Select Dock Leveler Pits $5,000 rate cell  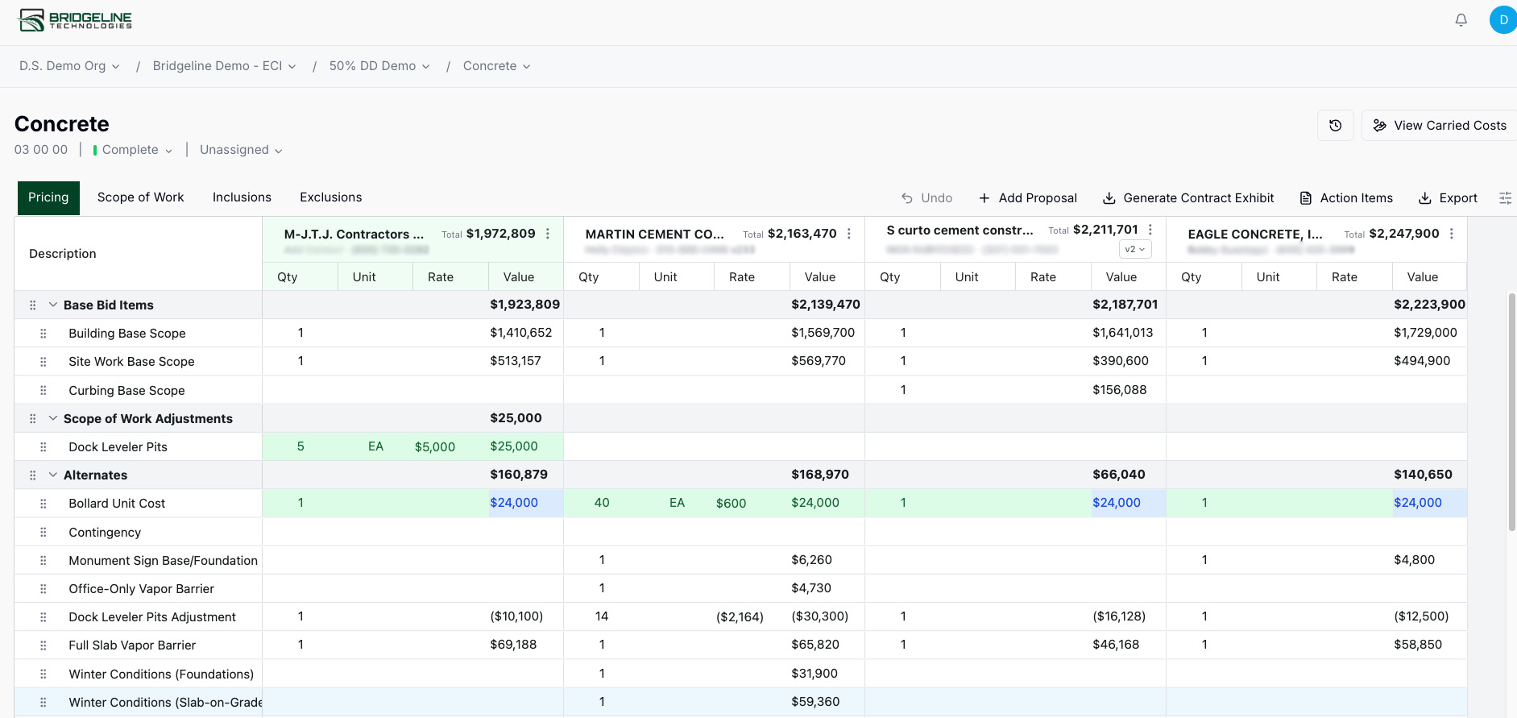[450, 446]
